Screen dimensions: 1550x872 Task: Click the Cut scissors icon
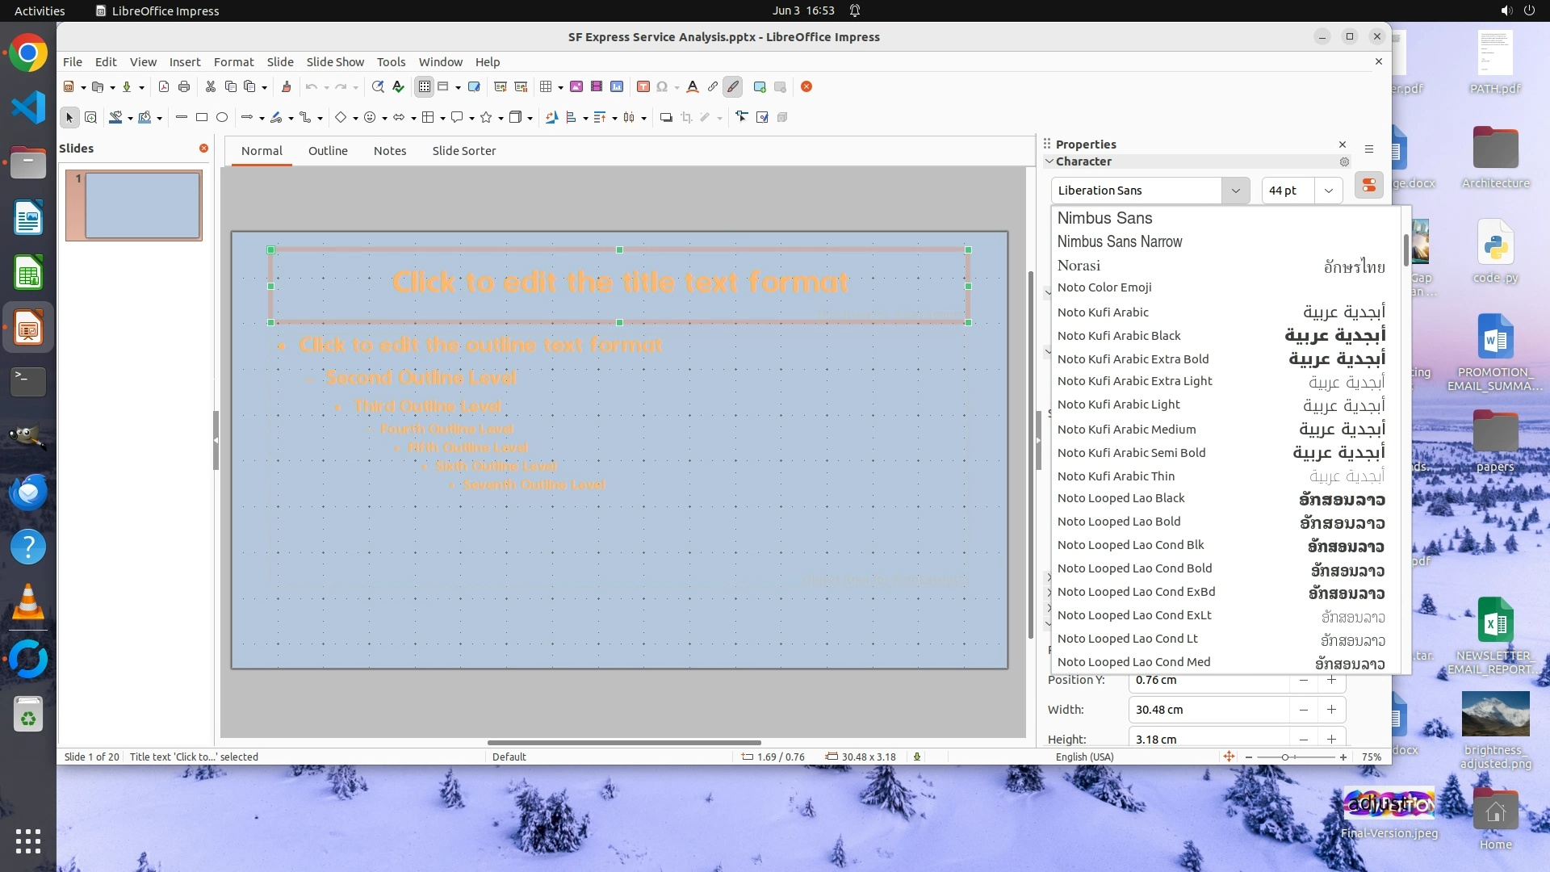211,87
